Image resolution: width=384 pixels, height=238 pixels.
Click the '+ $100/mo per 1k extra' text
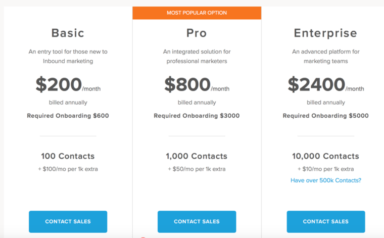pyautogui.click(x=68, y=169)
